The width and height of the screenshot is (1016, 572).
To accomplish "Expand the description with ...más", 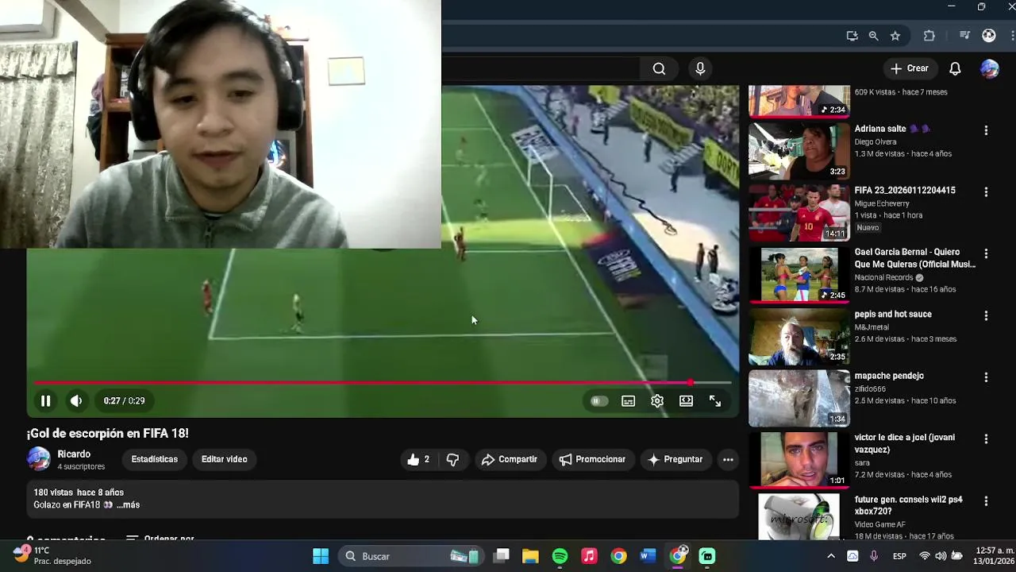I will [128, 505].
